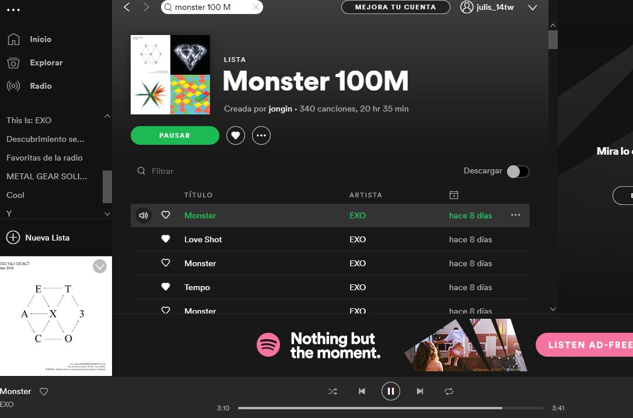Open the now playing Monster song title

pyautogui.click(x=15, y=391)
